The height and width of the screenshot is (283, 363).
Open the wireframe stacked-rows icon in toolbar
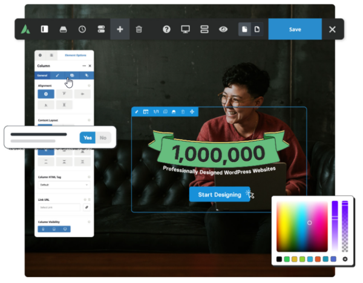point(204,30)
